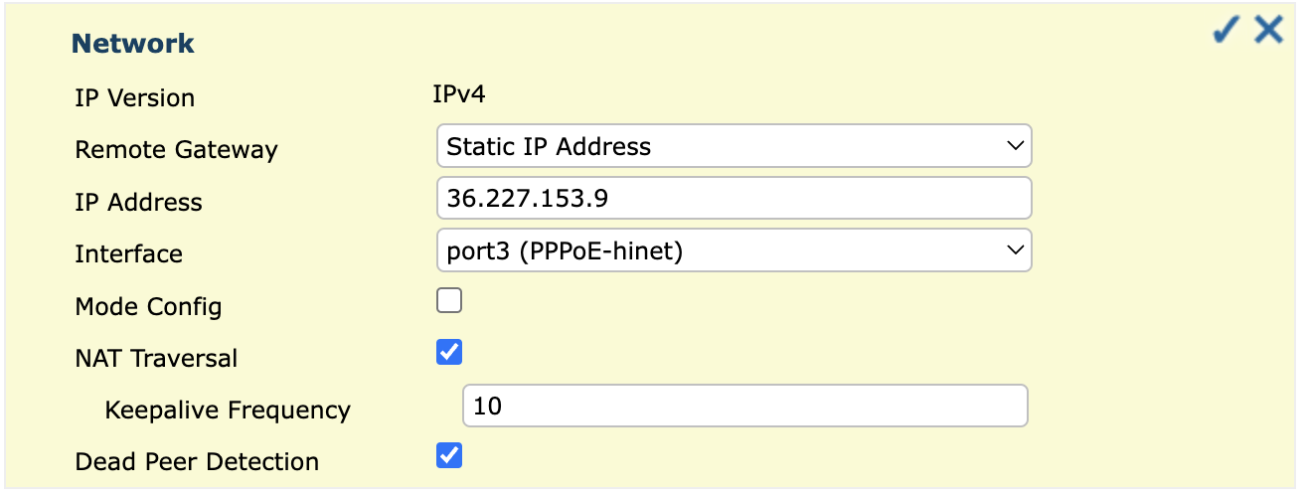
Task: Expand the Interface dropdown showing port3
Action: tap(734, 251)
